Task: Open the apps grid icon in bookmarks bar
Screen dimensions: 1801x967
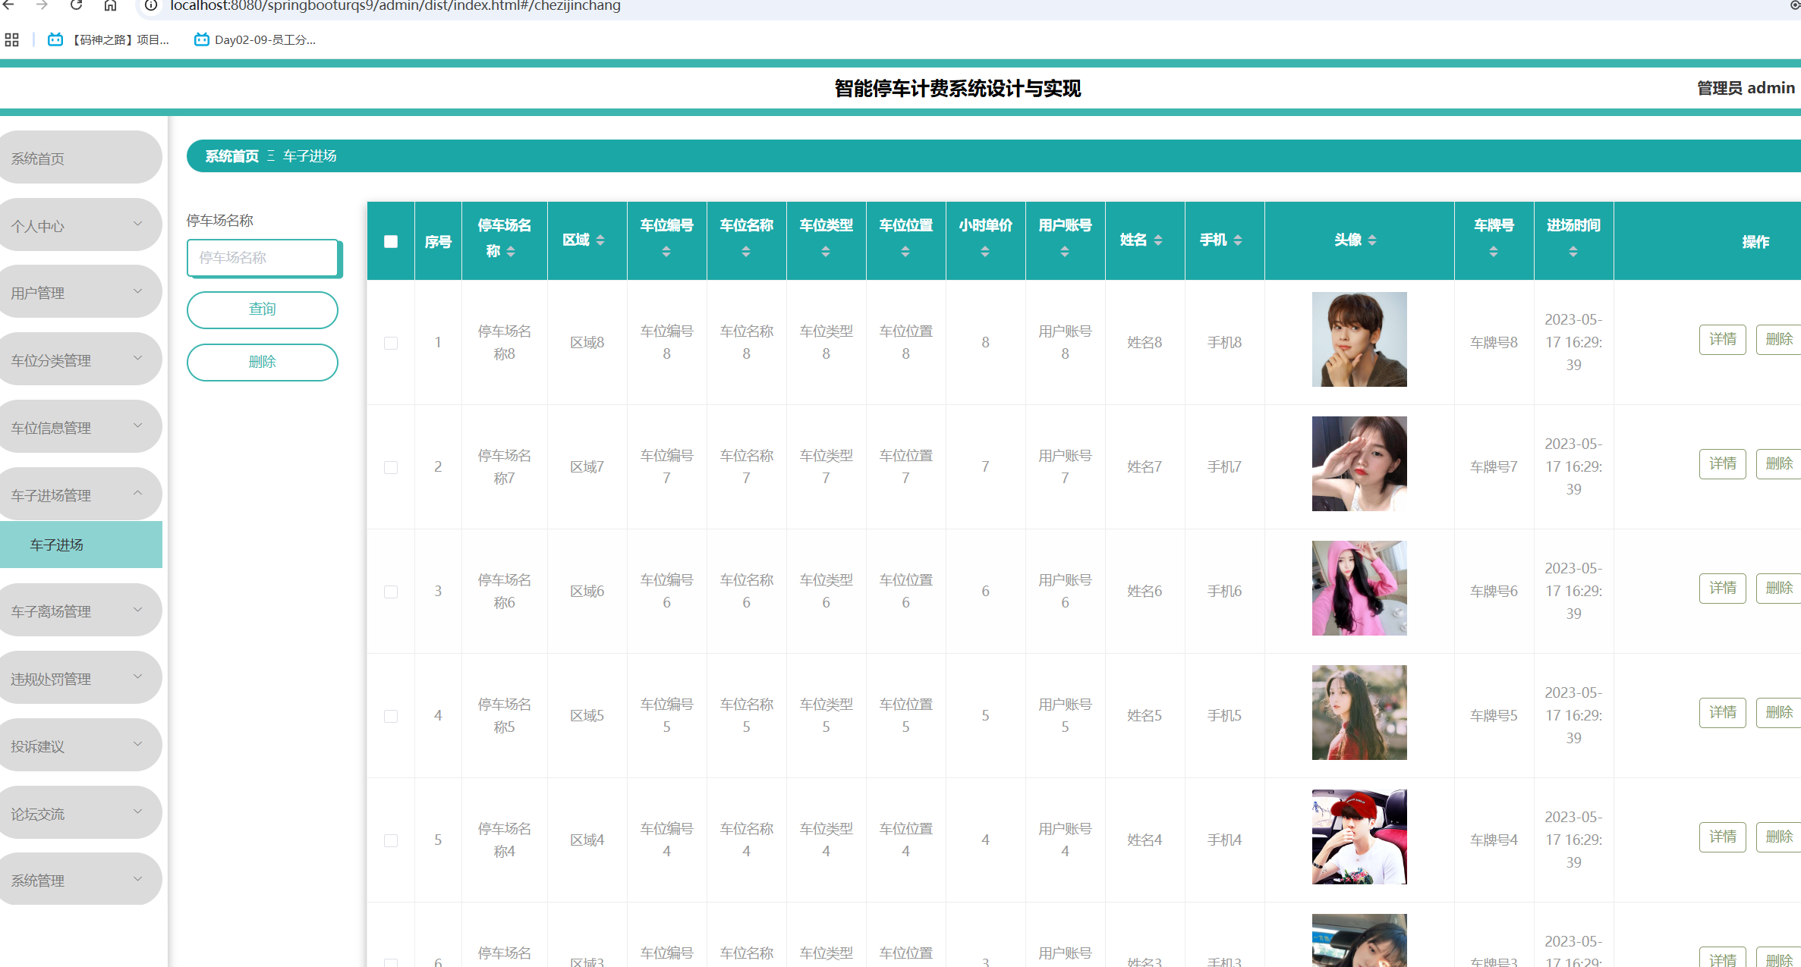Action: tap(11, 40)
